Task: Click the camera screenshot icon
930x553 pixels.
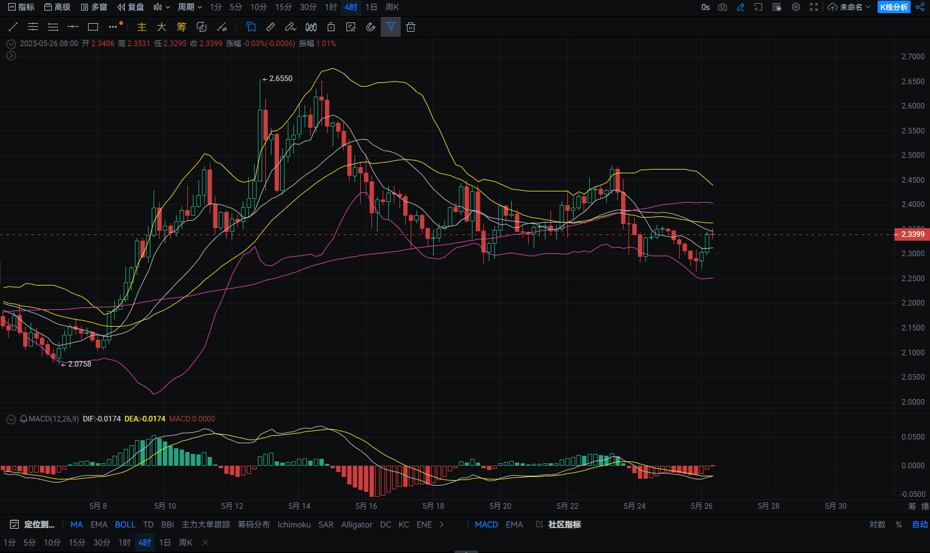Action: (722, 7)
